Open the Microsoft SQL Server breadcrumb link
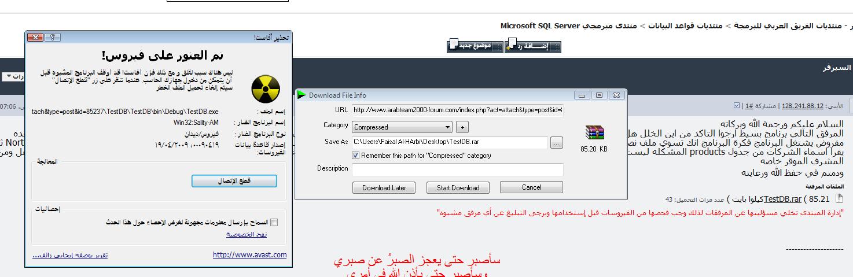853x277 pixels. pos(541,25)
